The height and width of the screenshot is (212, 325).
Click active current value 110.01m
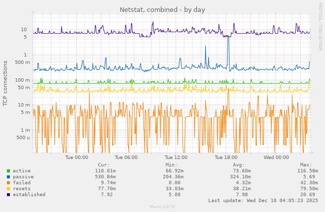[x=105, y=171]
